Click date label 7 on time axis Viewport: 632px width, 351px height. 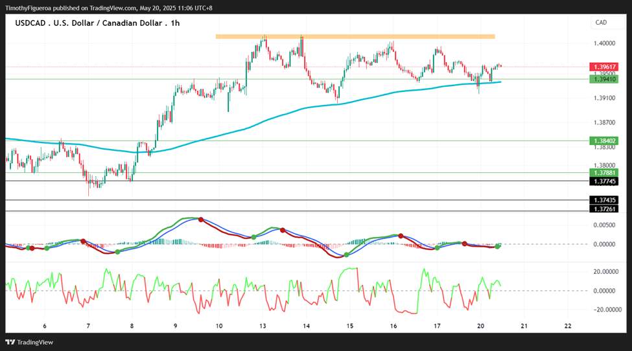88,326
